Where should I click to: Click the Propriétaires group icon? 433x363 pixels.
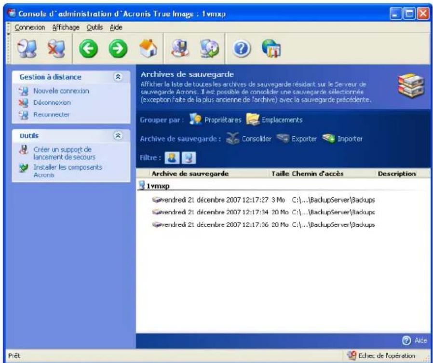coord(195,120)
